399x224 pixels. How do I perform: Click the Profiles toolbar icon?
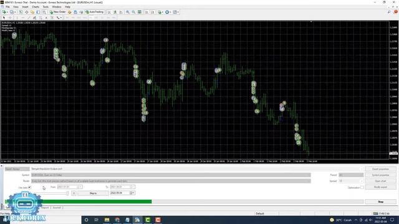click(x=12, y=12)
